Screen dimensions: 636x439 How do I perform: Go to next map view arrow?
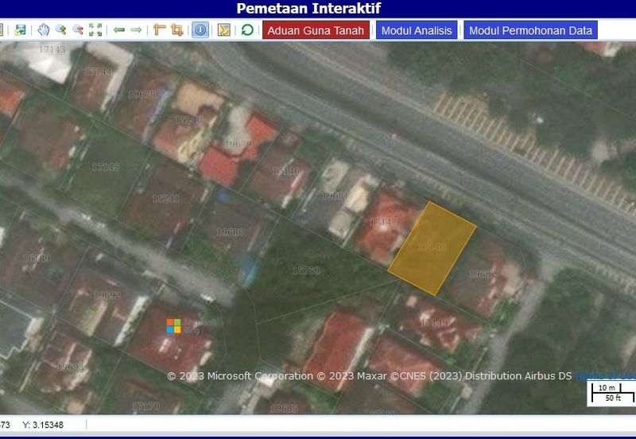pos(136,30)
